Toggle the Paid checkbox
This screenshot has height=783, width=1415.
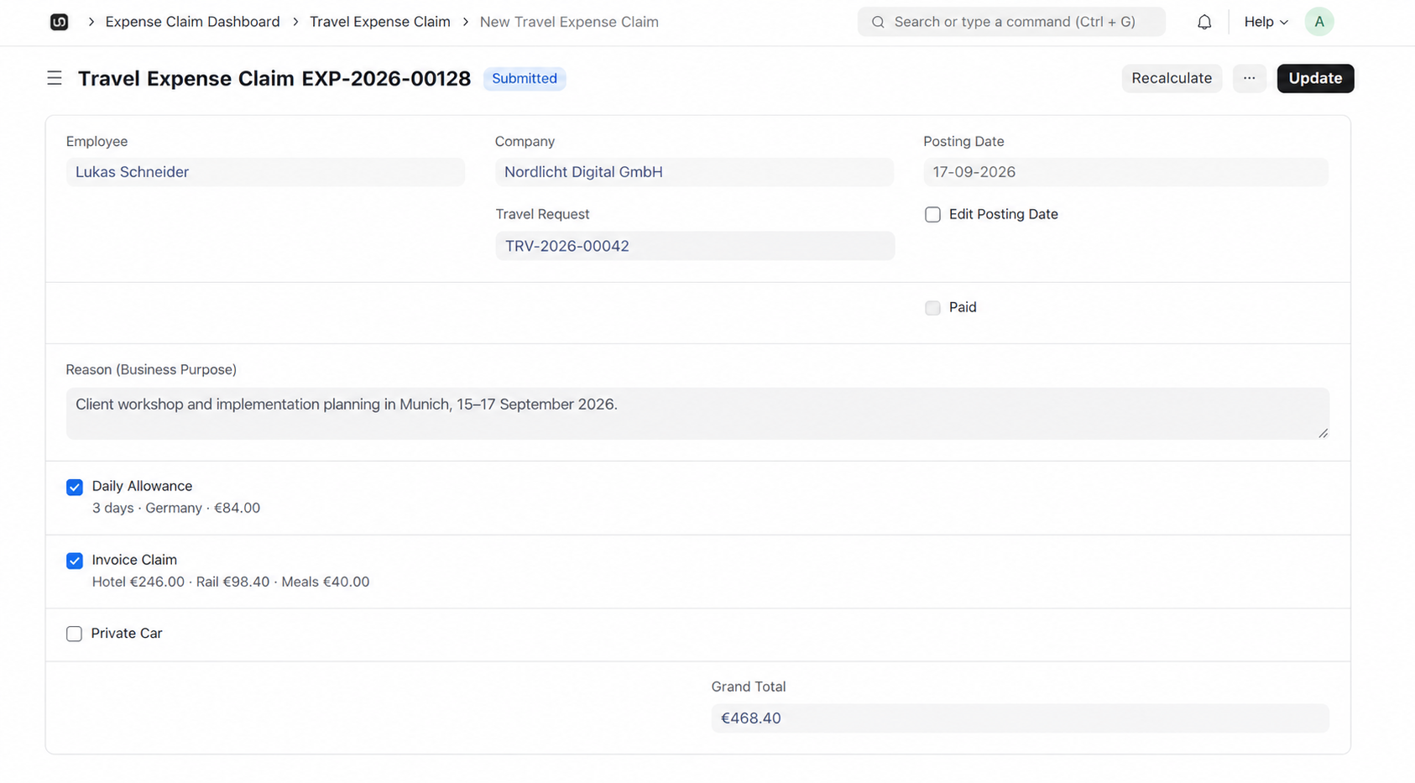pos(932,308)
